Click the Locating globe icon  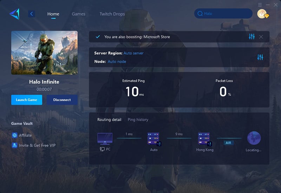254,138
